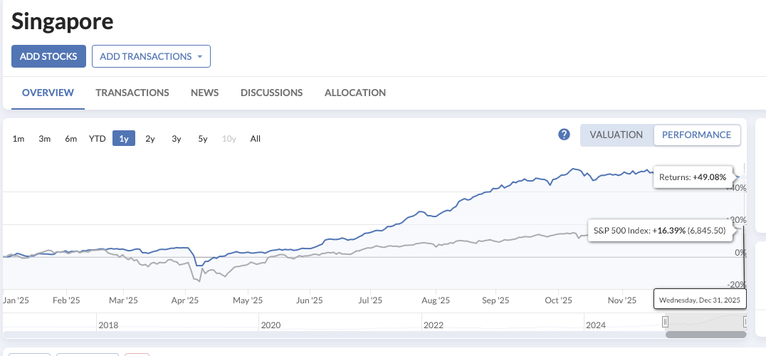Toggle chart to Valuation view
This screenshot has height=356, width=766.
616,135
